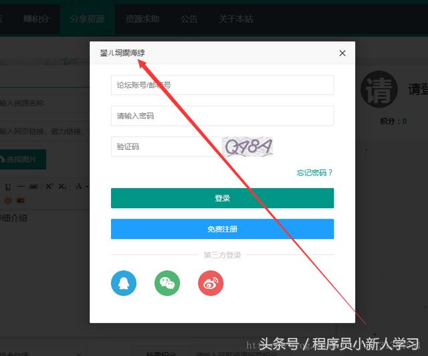
Task: Click the 选择图片 button in background page
Action: point(22,159)
